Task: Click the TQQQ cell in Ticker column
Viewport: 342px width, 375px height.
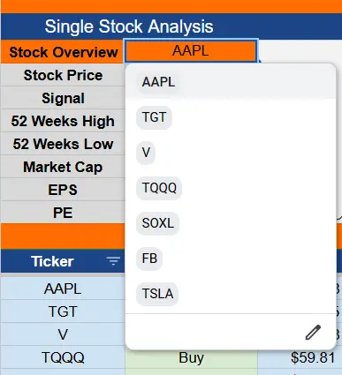Action: tap(63, 357)
